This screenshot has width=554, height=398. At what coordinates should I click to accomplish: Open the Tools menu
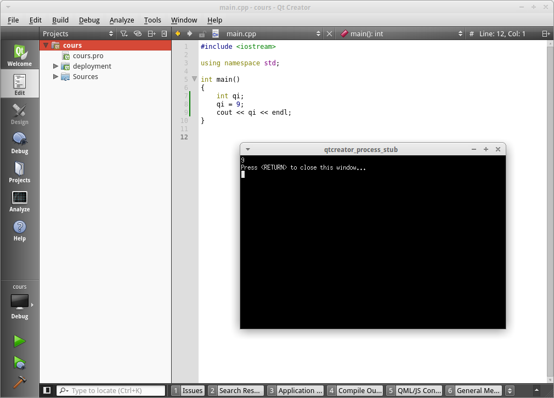point(152,20)
